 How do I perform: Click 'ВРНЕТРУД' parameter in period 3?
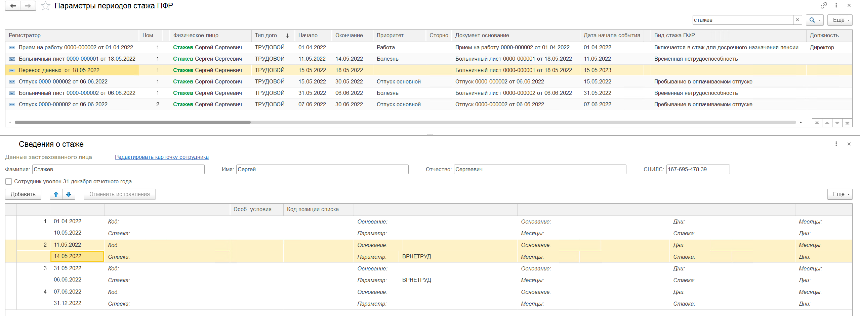(x=416, y=280)
